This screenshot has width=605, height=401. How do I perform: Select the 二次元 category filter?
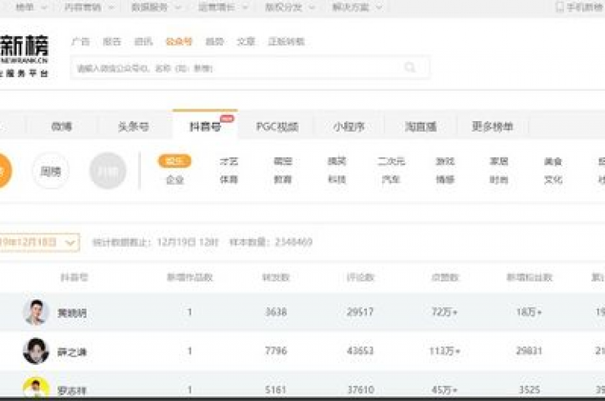click(391, 161)
